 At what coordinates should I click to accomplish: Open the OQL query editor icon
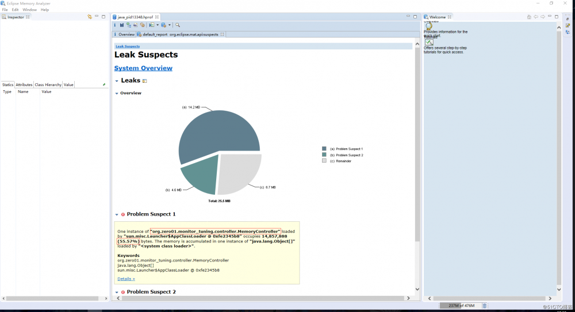(136, 25)
